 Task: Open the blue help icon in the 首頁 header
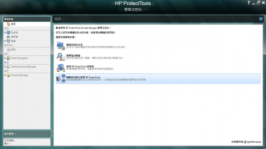pyautogui.click(x=261, y=19)
